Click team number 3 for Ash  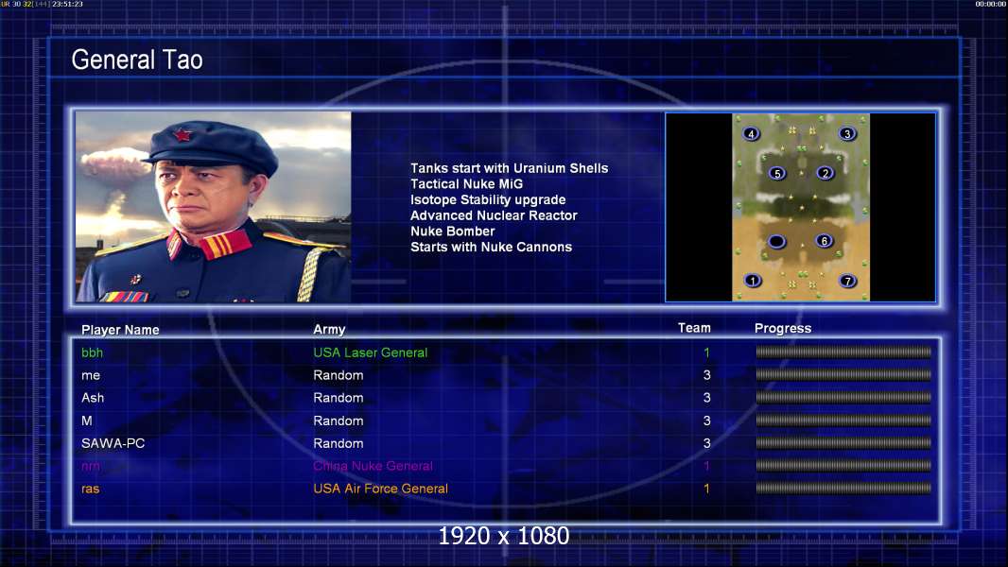click(706, 398)
